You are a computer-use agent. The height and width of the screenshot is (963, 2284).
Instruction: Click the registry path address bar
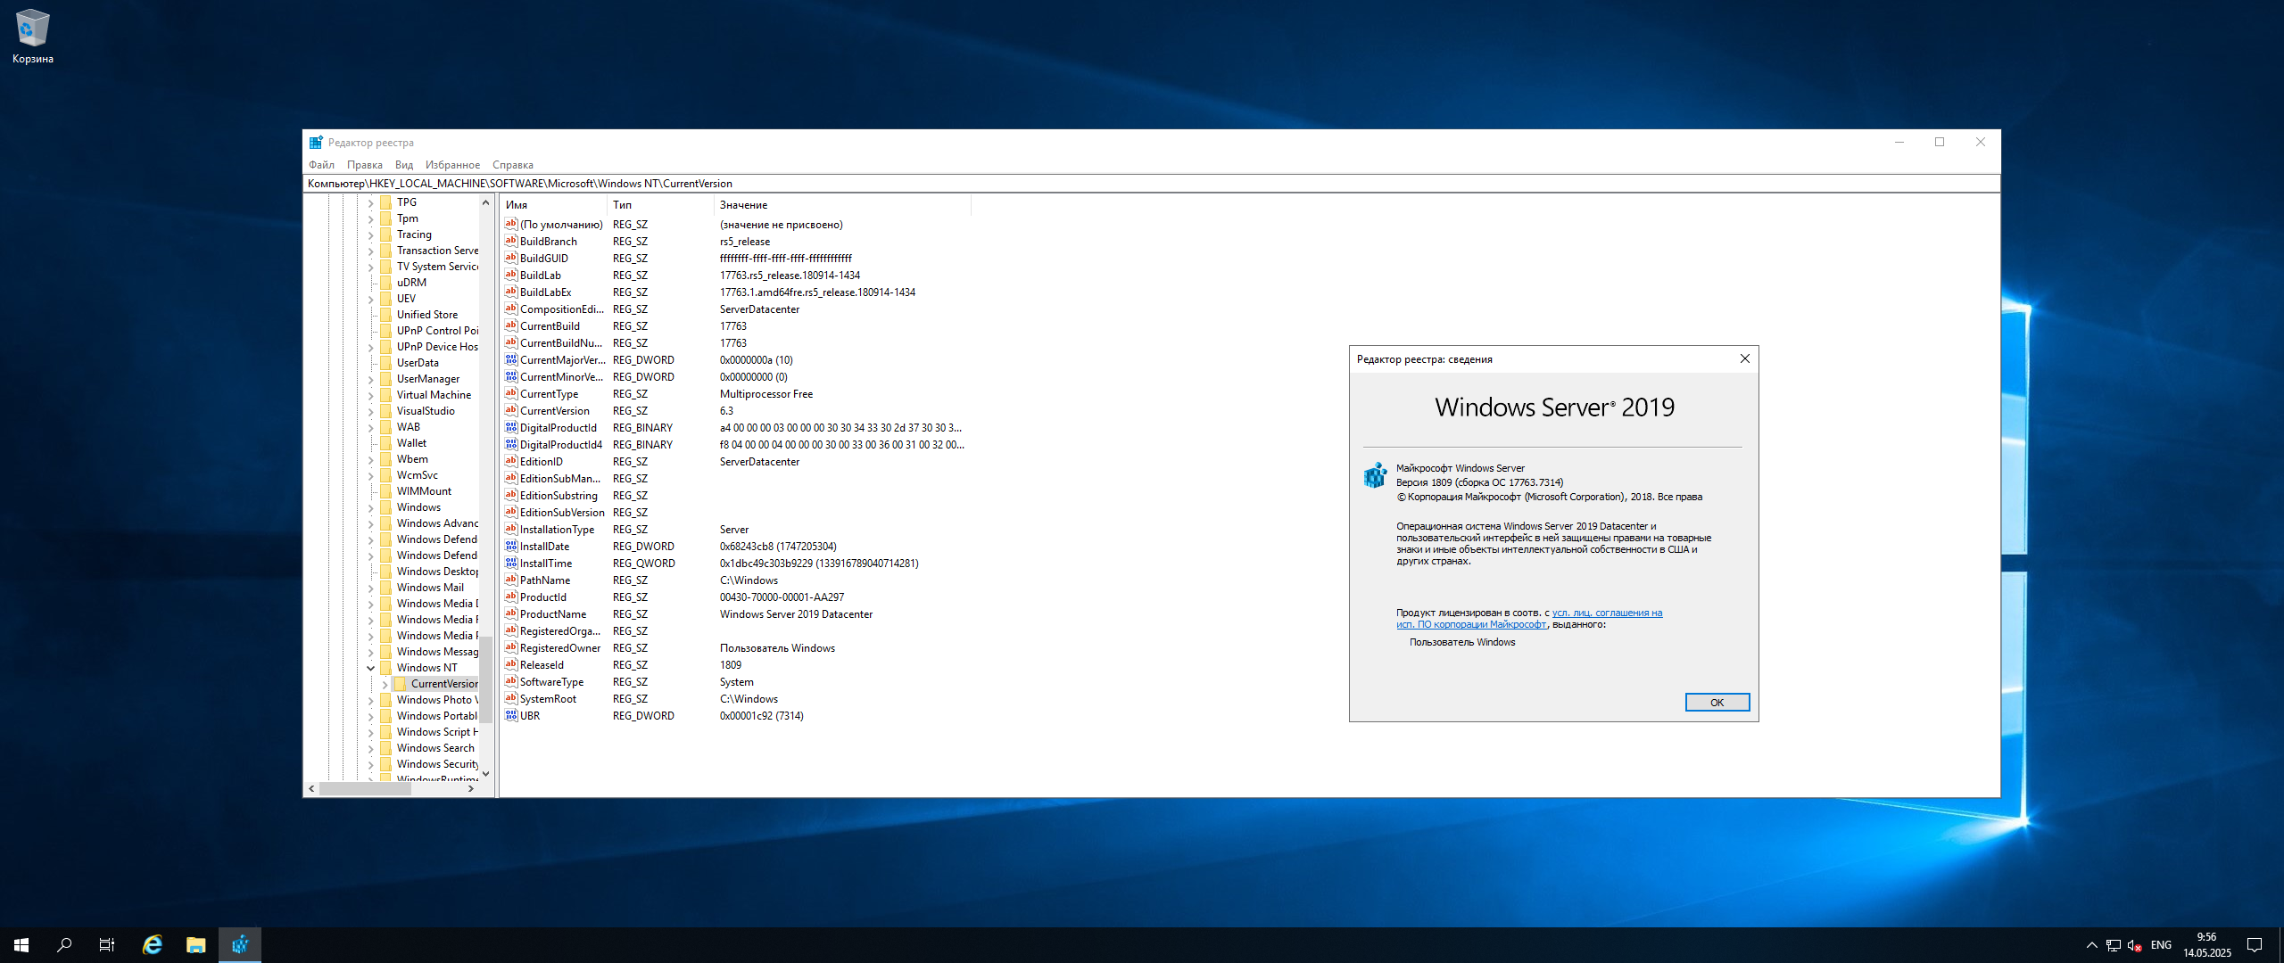click(1151, 184)
